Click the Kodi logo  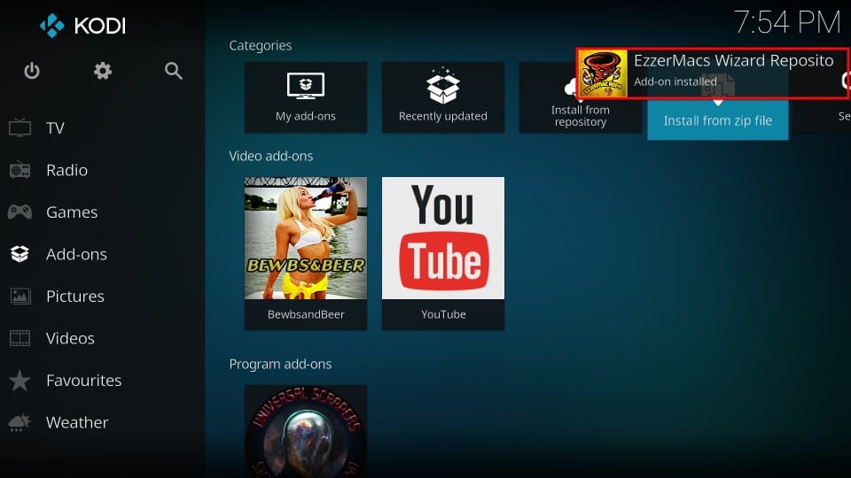82,26
